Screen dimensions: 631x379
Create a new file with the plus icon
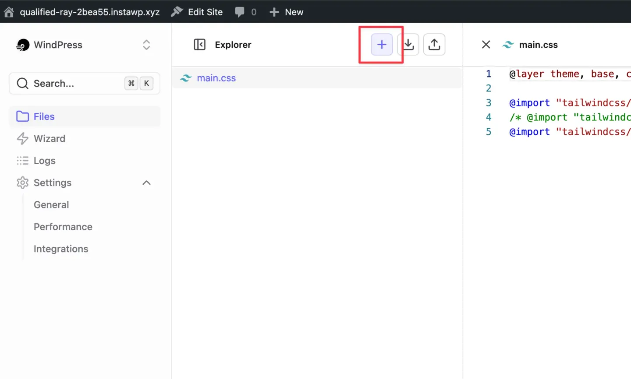(381, 44)
